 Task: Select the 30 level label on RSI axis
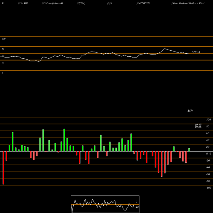pyautogui.click(x=3, y=63)
